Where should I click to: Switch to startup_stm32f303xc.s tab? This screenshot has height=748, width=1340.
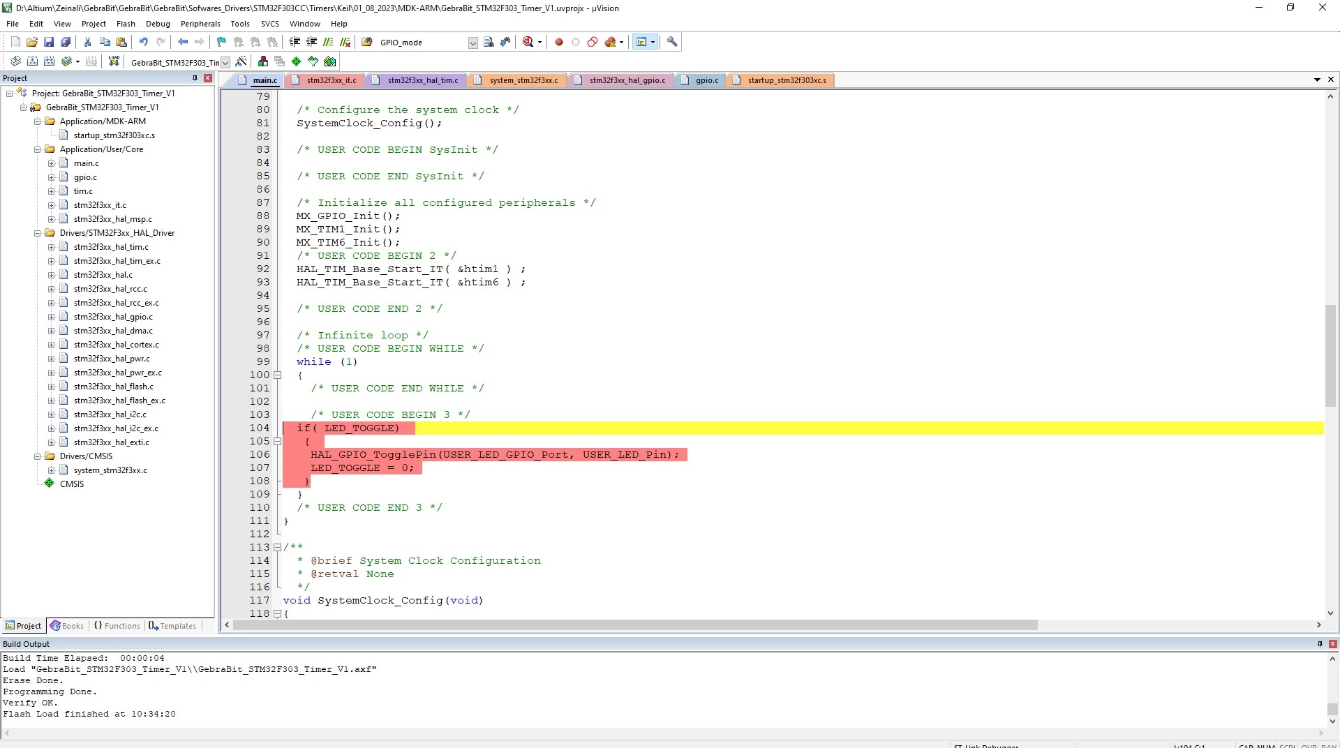(x=780, y=80)
